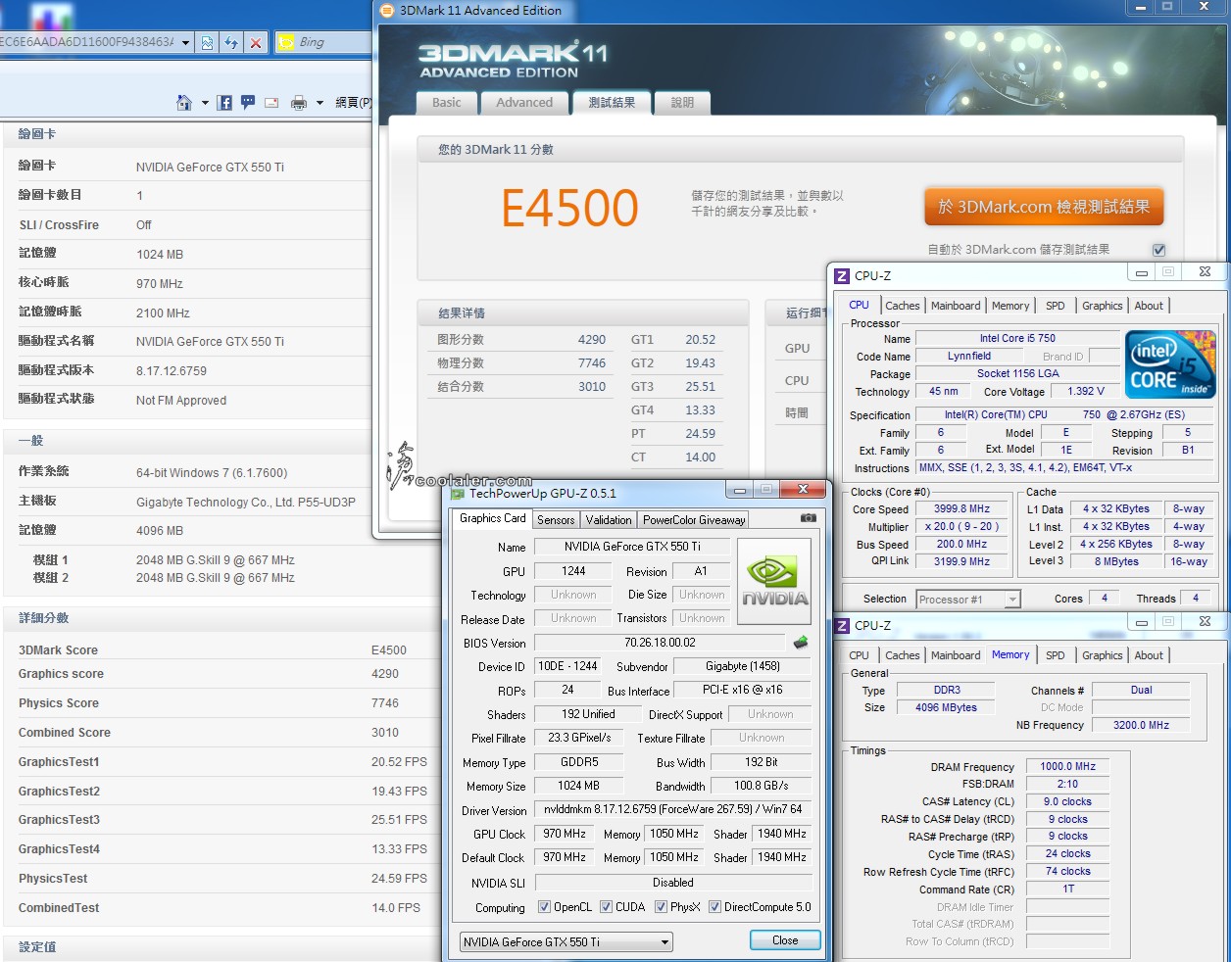Click the speech bubble feeds icon

coord(248,102)
